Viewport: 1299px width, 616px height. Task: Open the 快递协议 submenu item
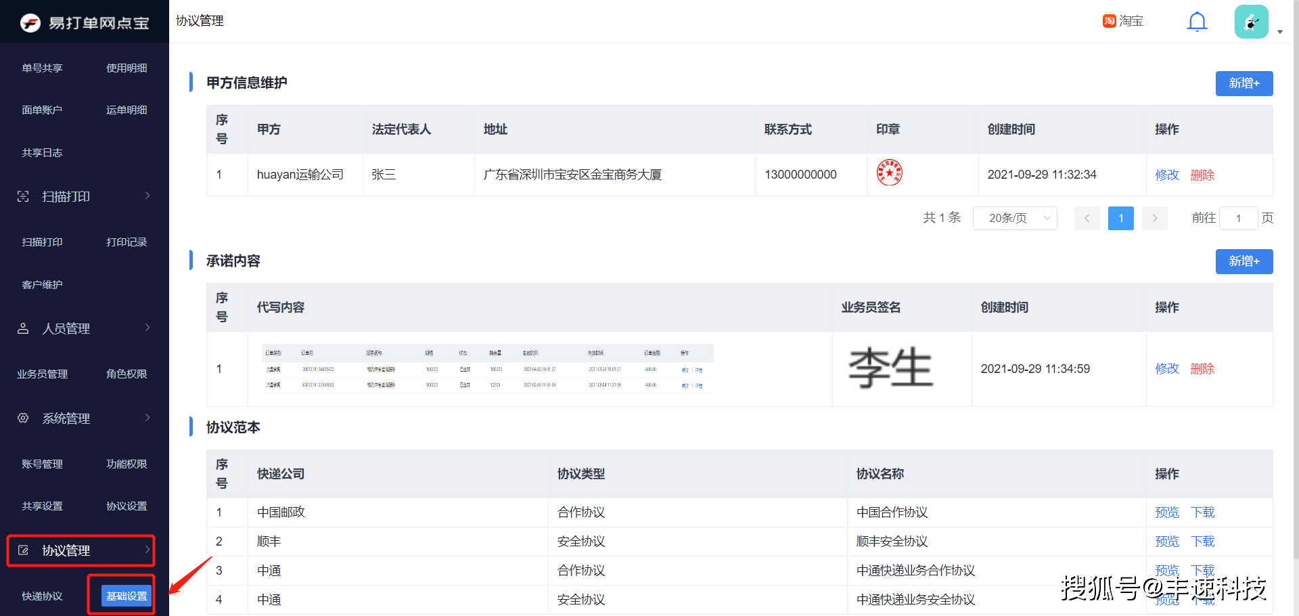(42, 596)
